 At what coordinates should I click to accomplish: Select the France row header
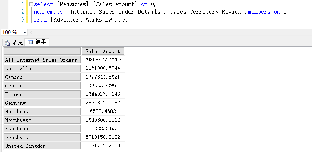pos(42,94)
